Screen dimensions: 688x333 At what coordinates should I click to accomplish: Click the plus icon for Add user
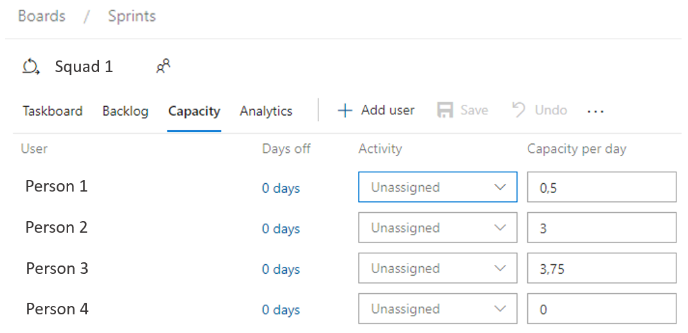tap(345, 111)
